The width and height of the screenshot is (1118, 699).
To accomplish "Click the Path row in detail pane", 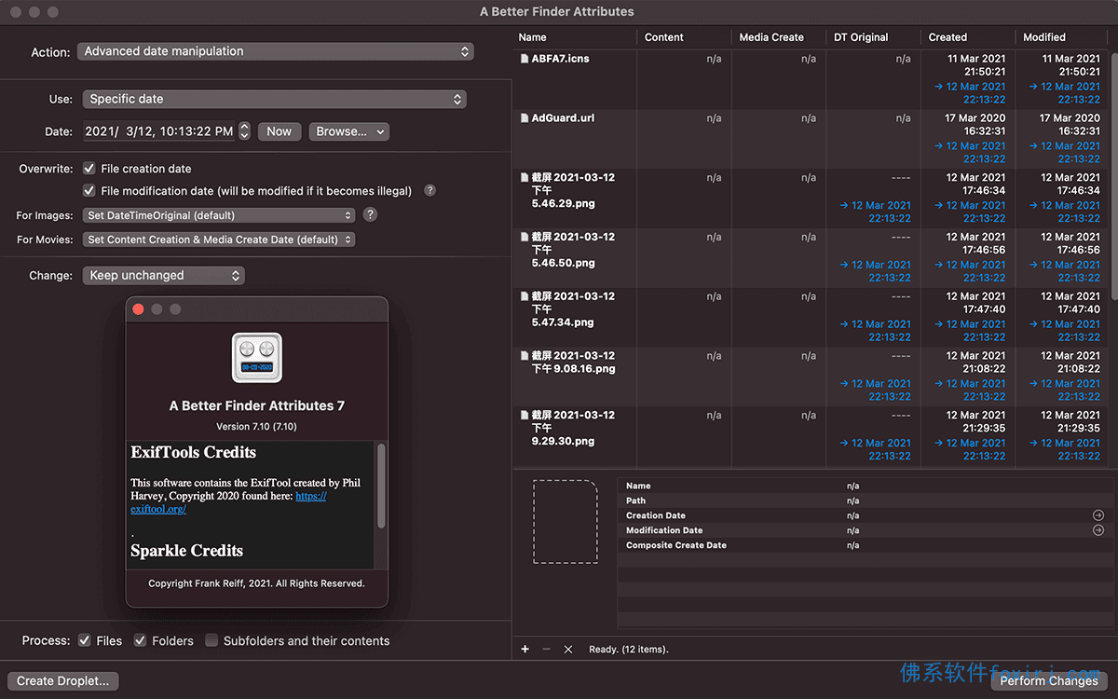I will point(865,500).
